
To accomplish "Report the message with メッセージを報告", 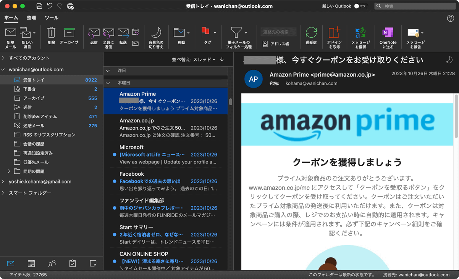I will [415, 37].
